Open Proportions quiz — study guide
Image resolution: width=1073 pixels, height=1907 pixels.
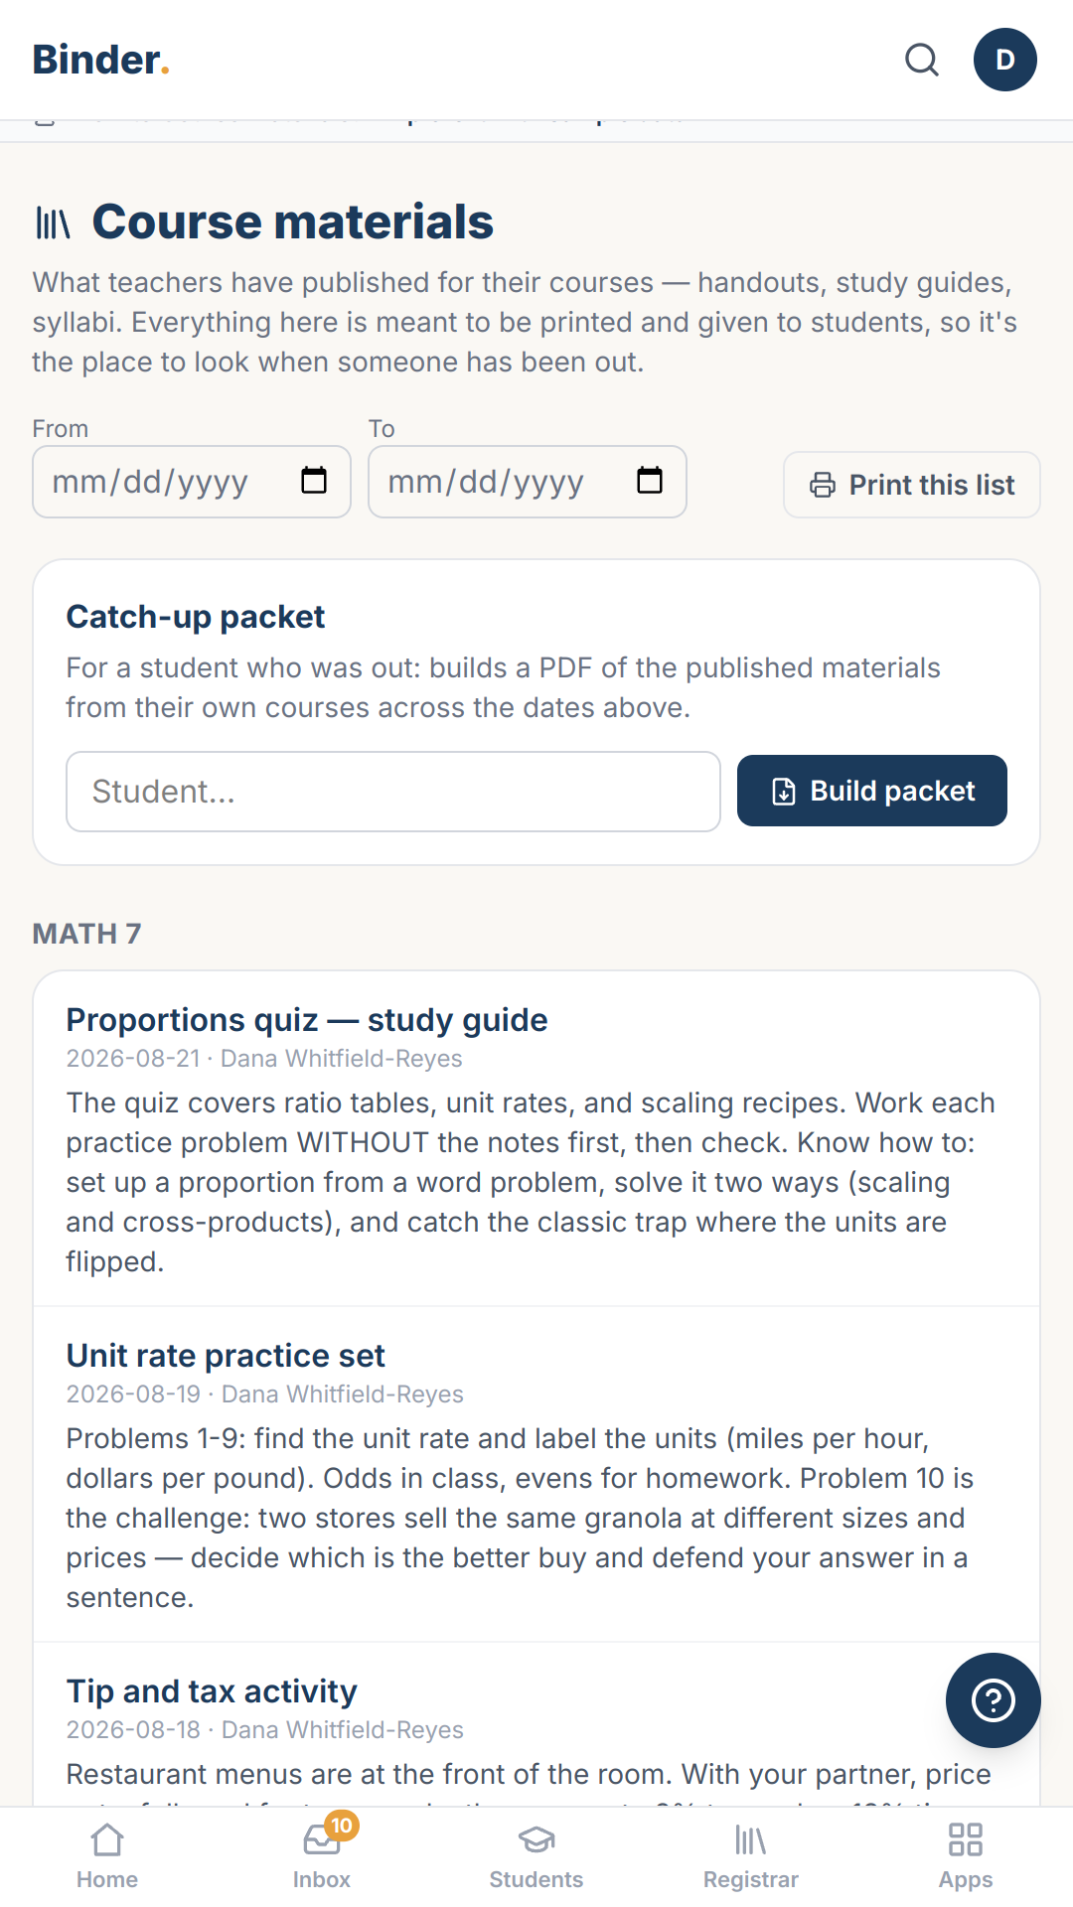click(307, 1020)
